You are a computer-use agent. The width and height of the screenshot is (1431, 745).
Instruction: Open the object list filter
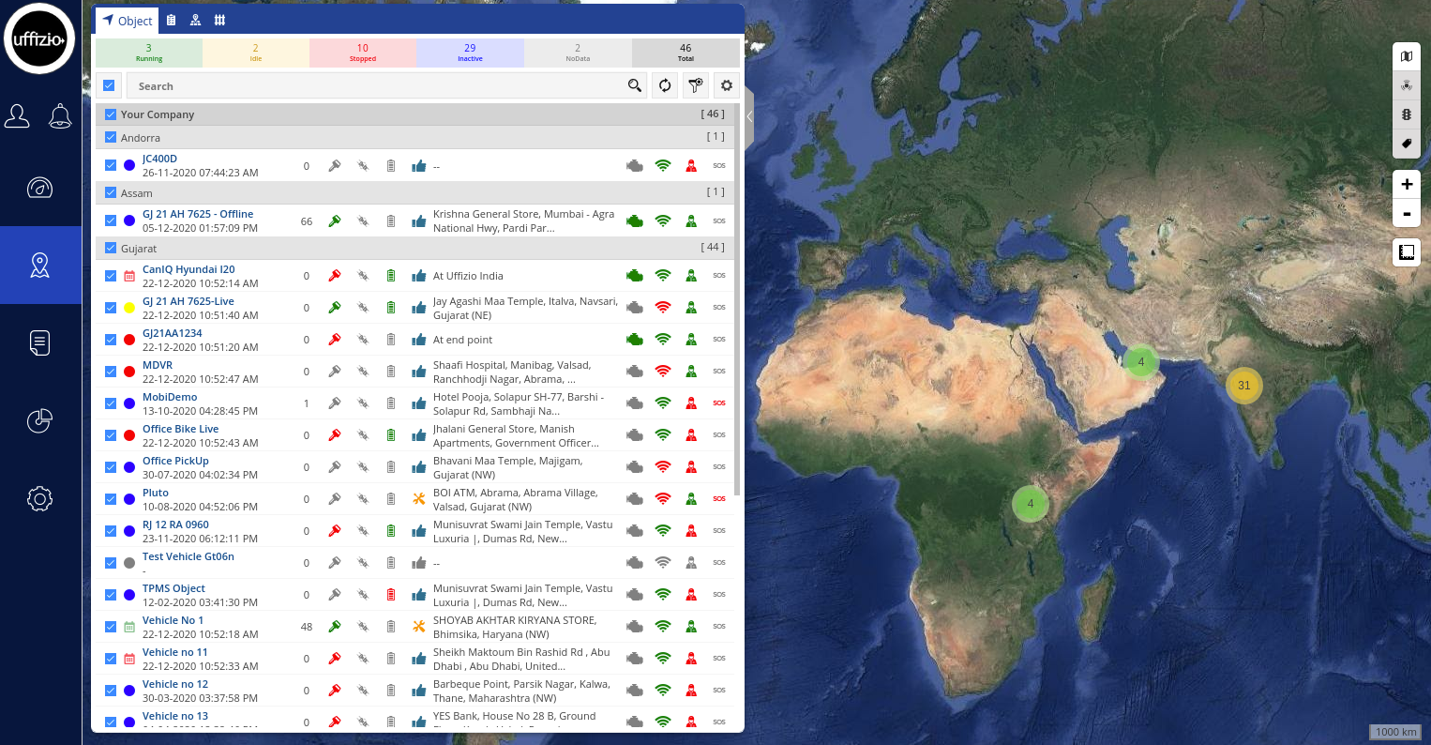point(695,85)
